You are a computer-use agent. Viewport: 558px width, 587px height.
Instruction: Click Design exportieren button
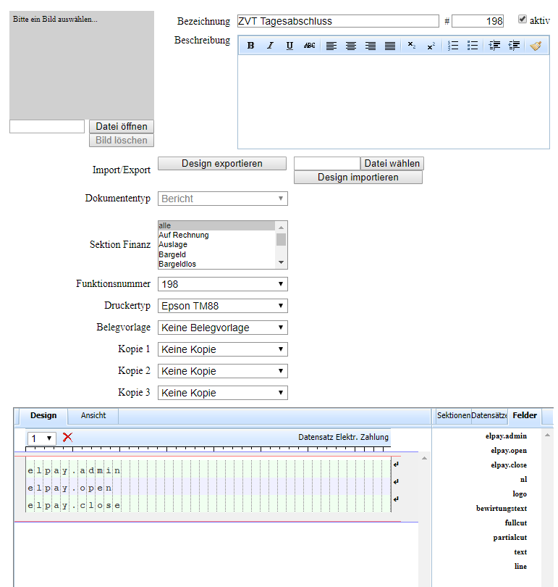222,164
